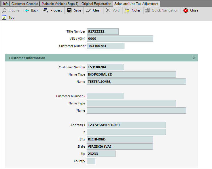Click Customer Number field inside Customer Information

(105, 67)
